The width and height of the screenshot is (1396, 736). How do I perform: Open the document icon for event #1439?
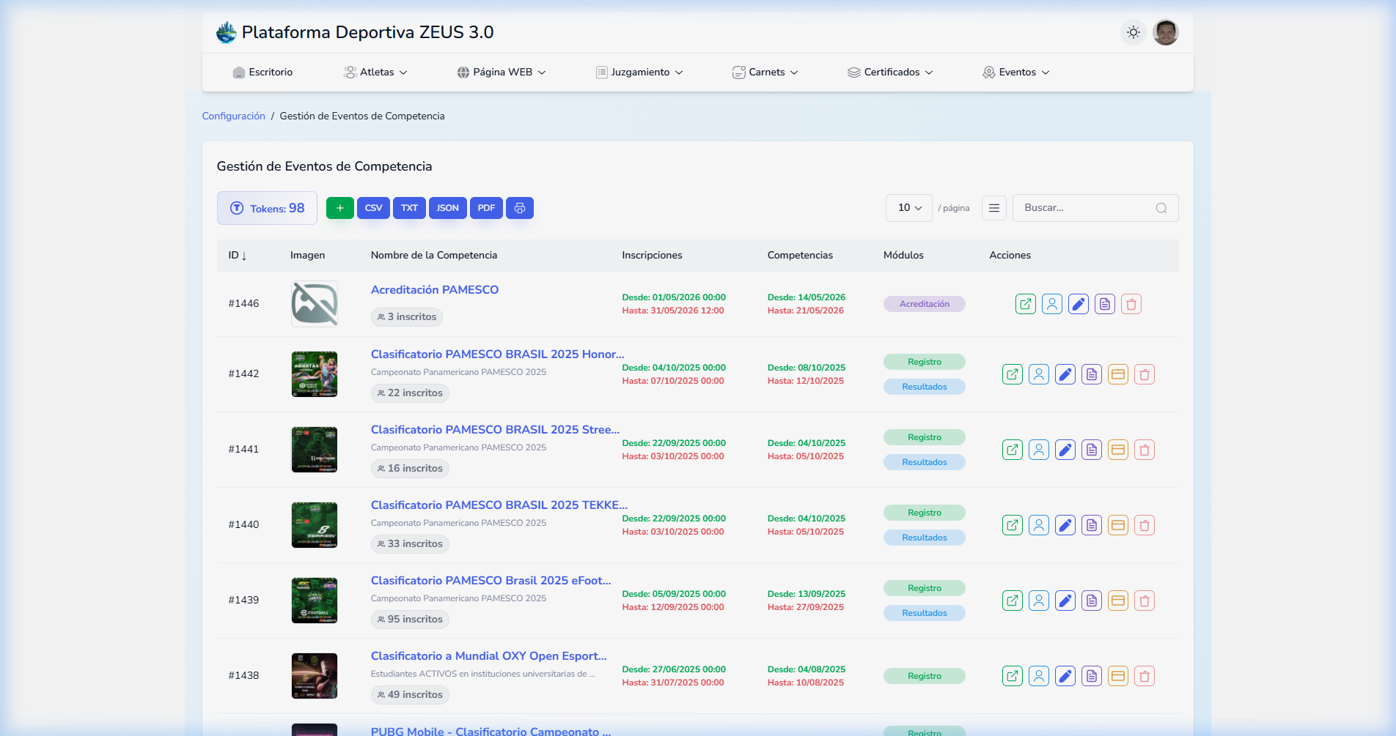[1092, 601]
